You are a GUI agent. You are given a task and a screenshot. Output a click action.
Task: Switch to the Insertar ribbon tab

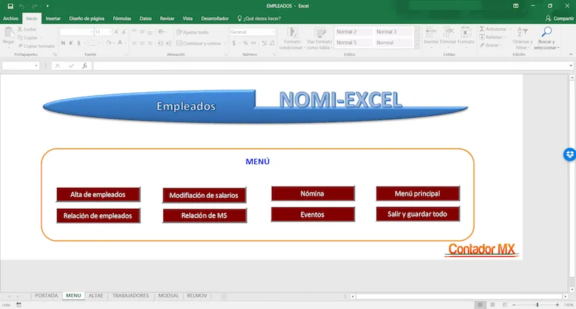pos(54,18)
